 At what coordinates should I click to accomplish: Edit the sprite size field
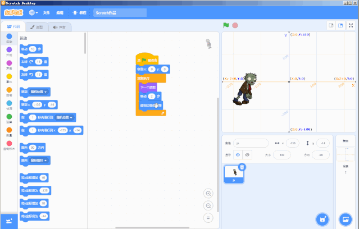click(x=282, y=155)
